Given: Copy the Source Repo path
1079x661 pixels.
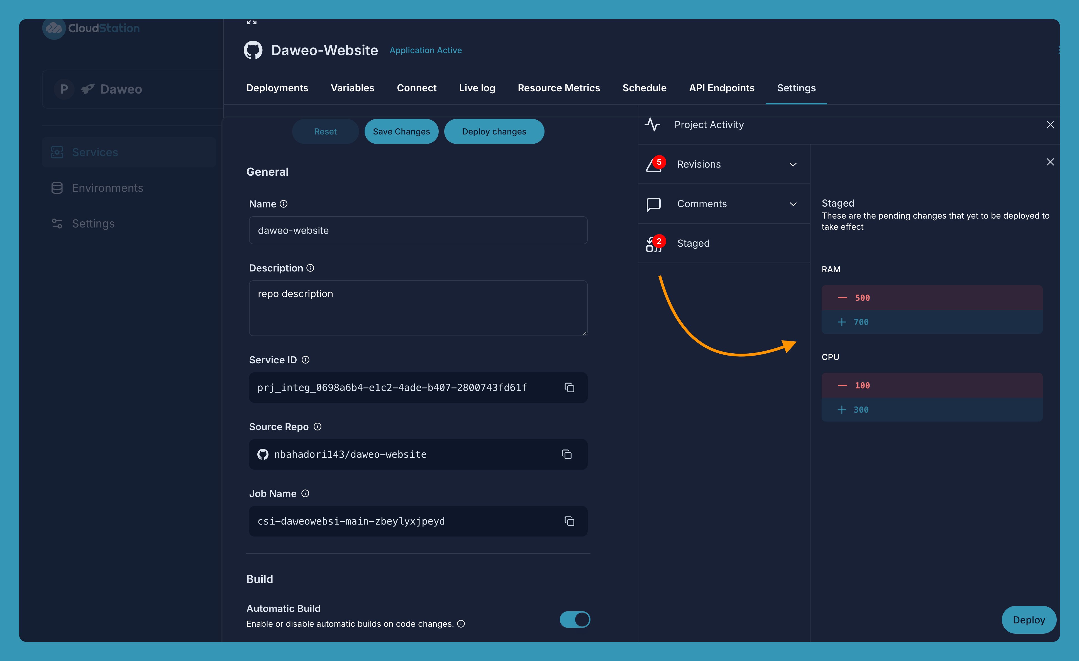Looking at the screenshot, I should (567, 454).
